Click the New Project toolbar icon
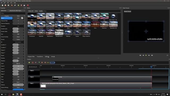The height and width of the screenshot is (96, 170). click(x=2, y=5)
